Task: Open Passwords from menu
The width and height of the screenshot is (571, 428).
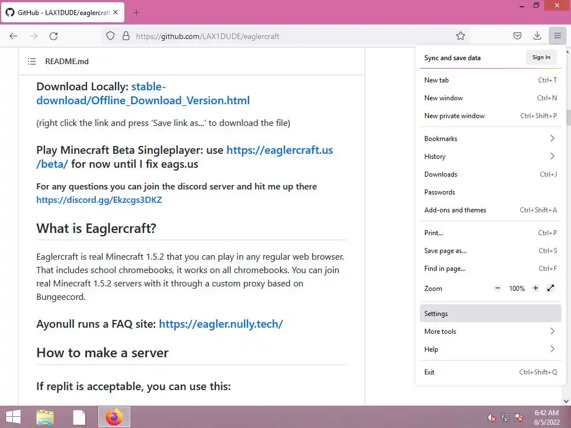Action: (491, 192)
